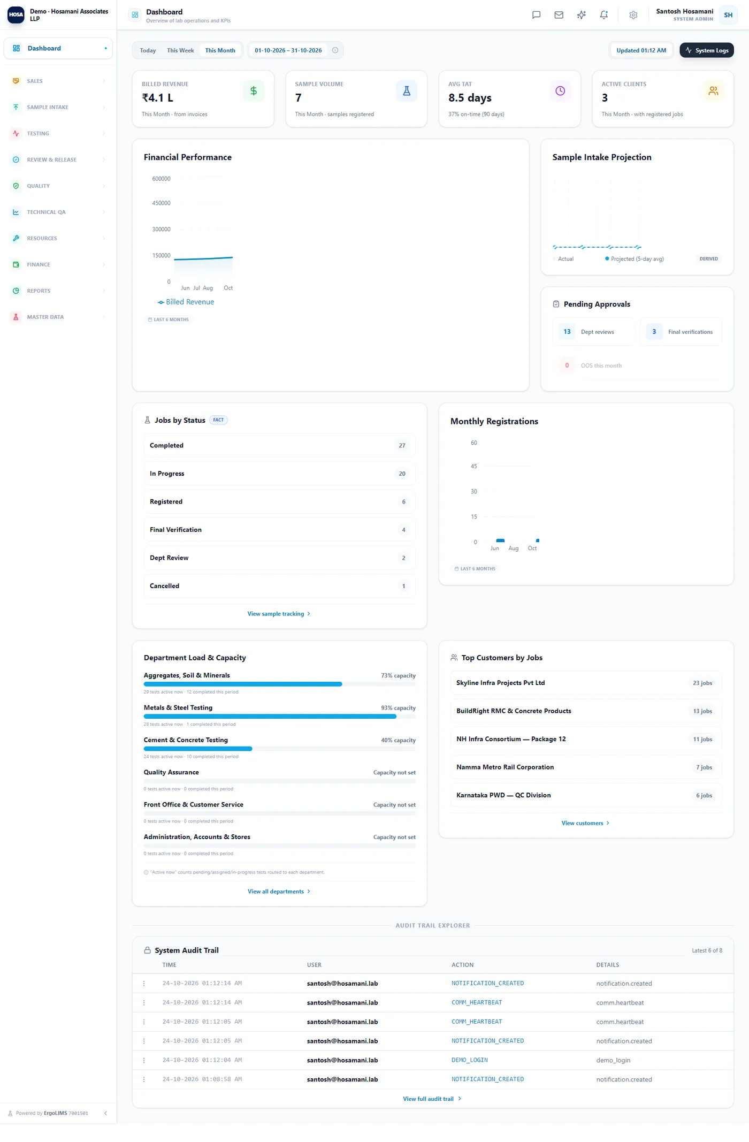Expand the Review & Release section
The width and height of the screenshot is (749, 1142).
pos(58,160)
